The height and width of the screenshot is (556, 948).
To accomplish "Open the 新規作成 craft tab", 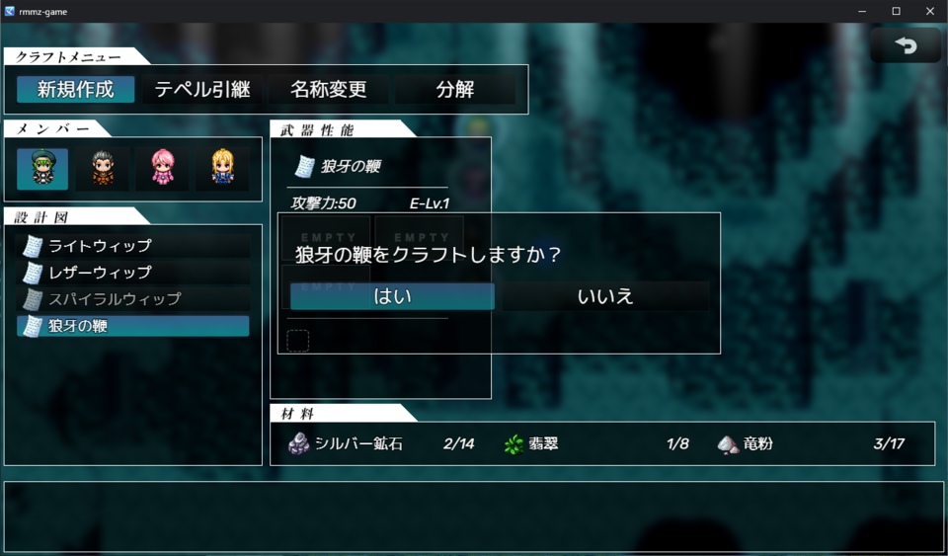I will tap(76, 90).
